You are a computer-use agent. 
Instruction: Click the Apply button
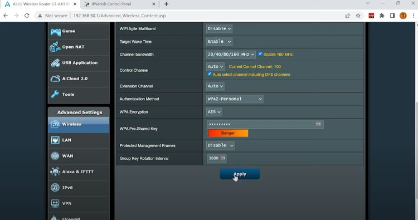point(240,174)
